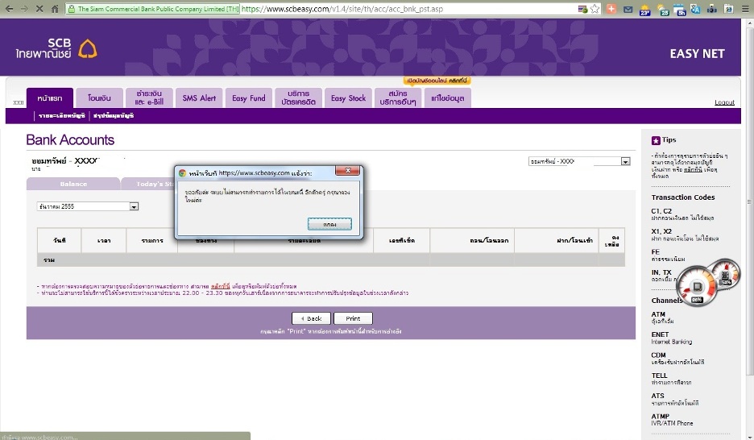Open the SMS Alert tab

coord(199,98)
